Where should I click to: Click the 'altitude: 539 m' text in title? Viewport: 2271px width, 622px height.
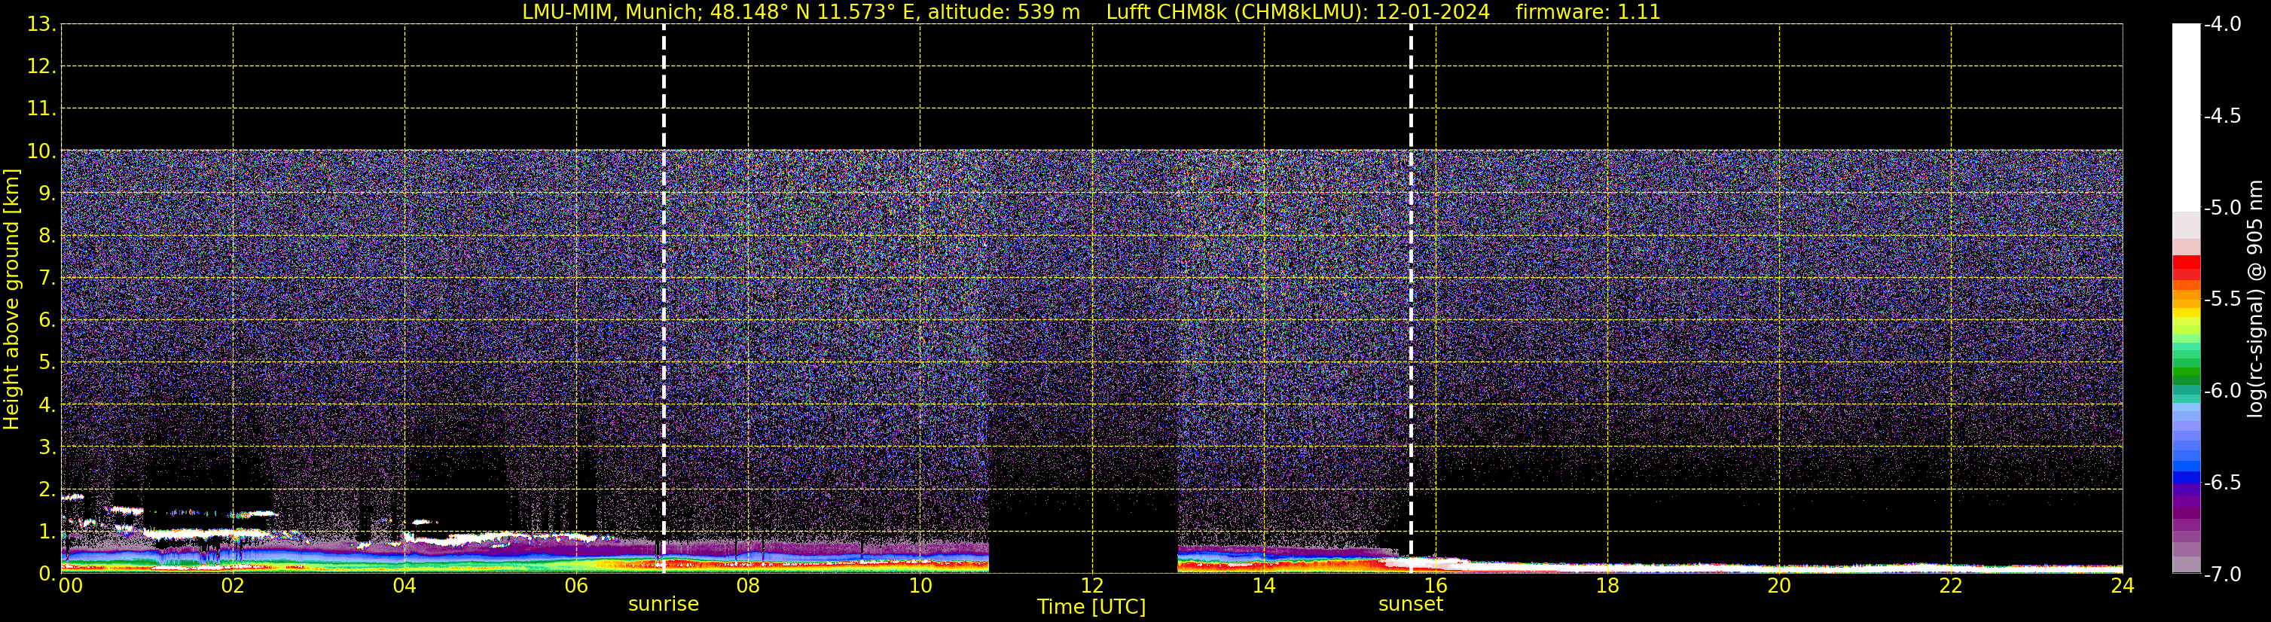(1003, 12)
